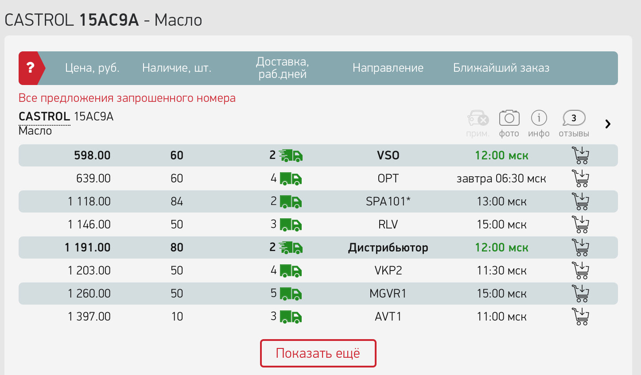Add the Дистрибьютор offer to cart
641x375 pixels.
(580, 247)
